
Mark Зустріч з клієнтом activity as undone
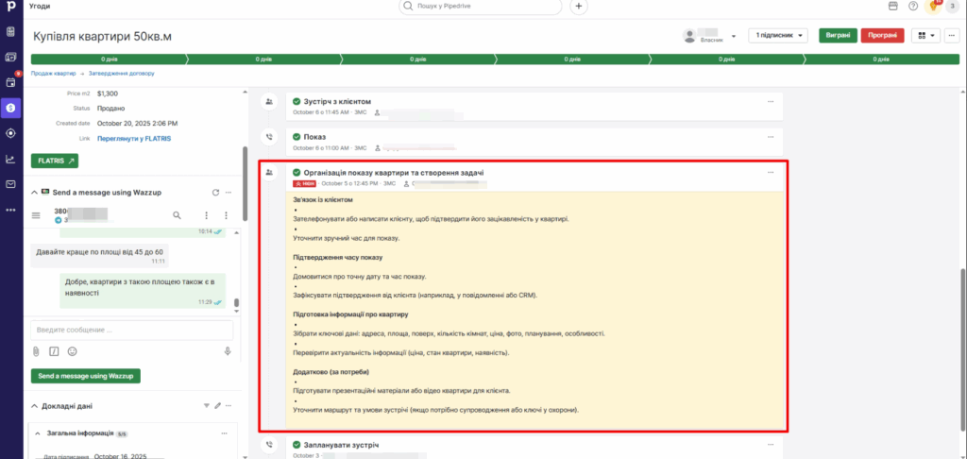tap(297, 101)
